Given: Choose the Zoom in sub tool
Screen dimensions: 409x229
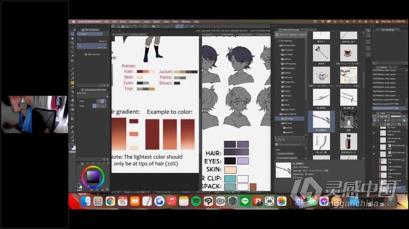Looking at the screenshot, I should click(92, 40).
